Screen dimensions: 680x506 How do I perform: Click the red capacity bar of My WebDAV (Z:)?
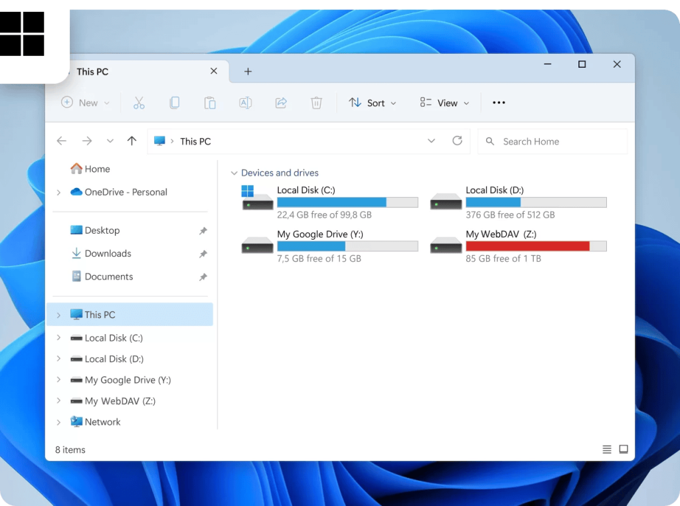[527, 246]
